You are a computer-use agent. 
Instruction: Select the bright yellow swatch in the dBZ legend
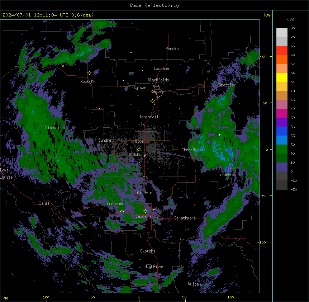click(x=282, y=77)
